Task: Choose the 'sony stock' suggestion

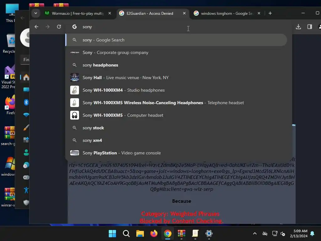Action: [x=176, y=128]
